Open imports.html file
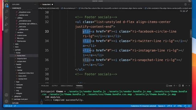Image resolution: width=196 pixels, height=110 pixels. 22,58
